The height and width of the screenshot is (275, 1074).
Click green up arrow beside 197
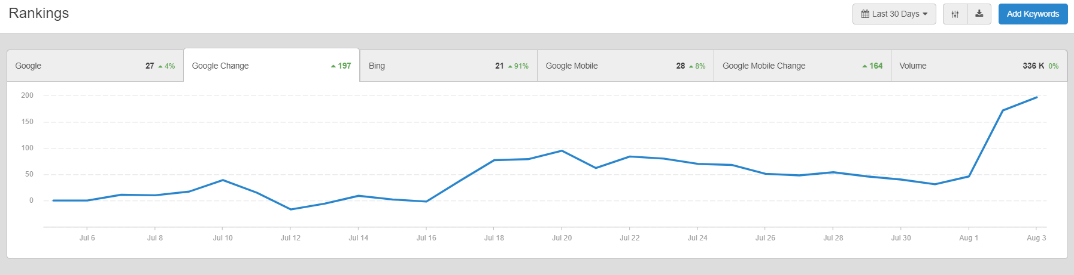coord(333,66)
